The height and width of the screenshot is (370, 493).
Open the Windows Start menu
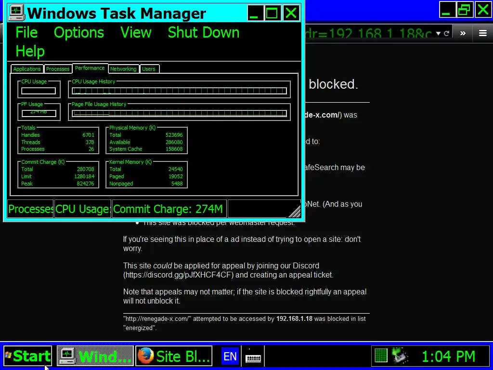(x=27, y=356)
